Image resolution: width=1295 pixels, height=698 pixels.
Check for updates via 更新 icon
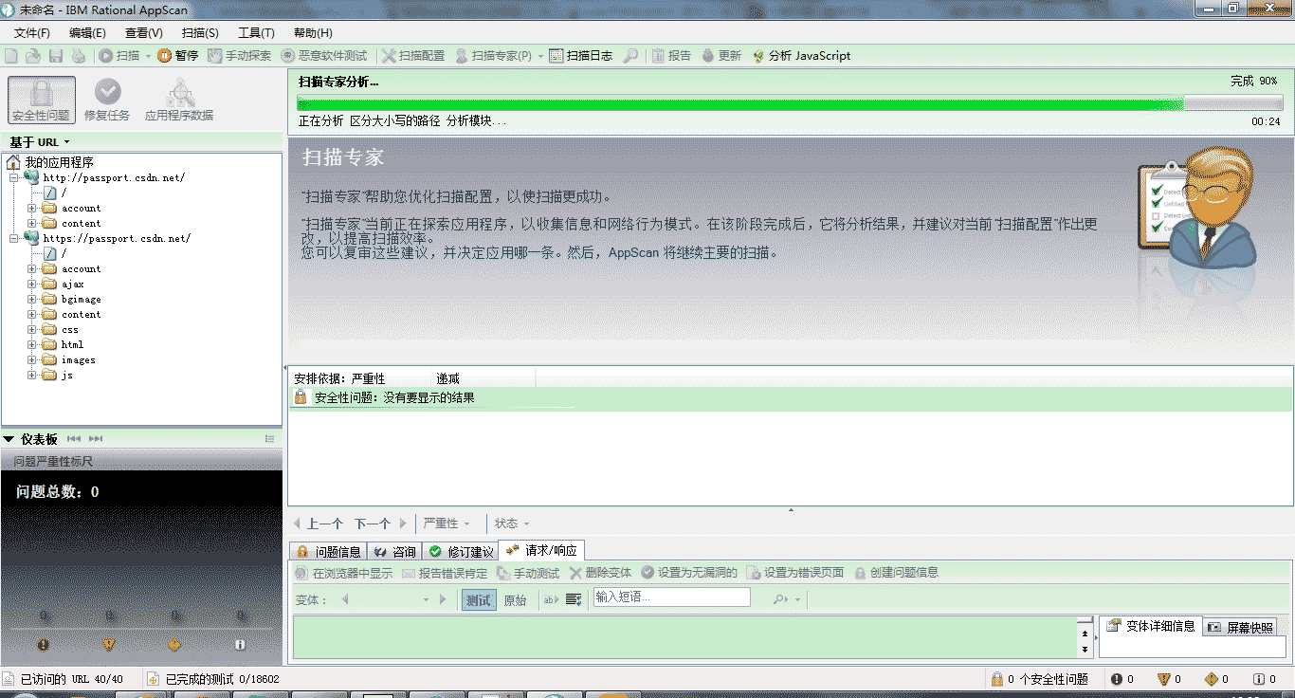coord(722,55)
